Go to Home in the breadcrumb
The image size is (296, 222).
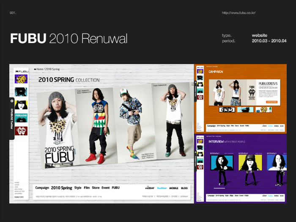[40, 69]
